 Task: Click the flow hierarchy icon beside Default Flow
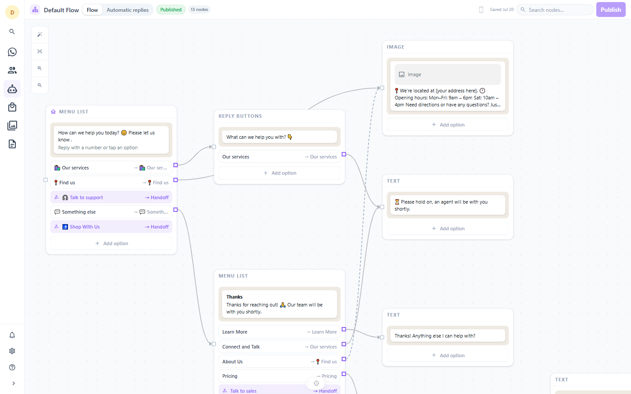point(35,10)
